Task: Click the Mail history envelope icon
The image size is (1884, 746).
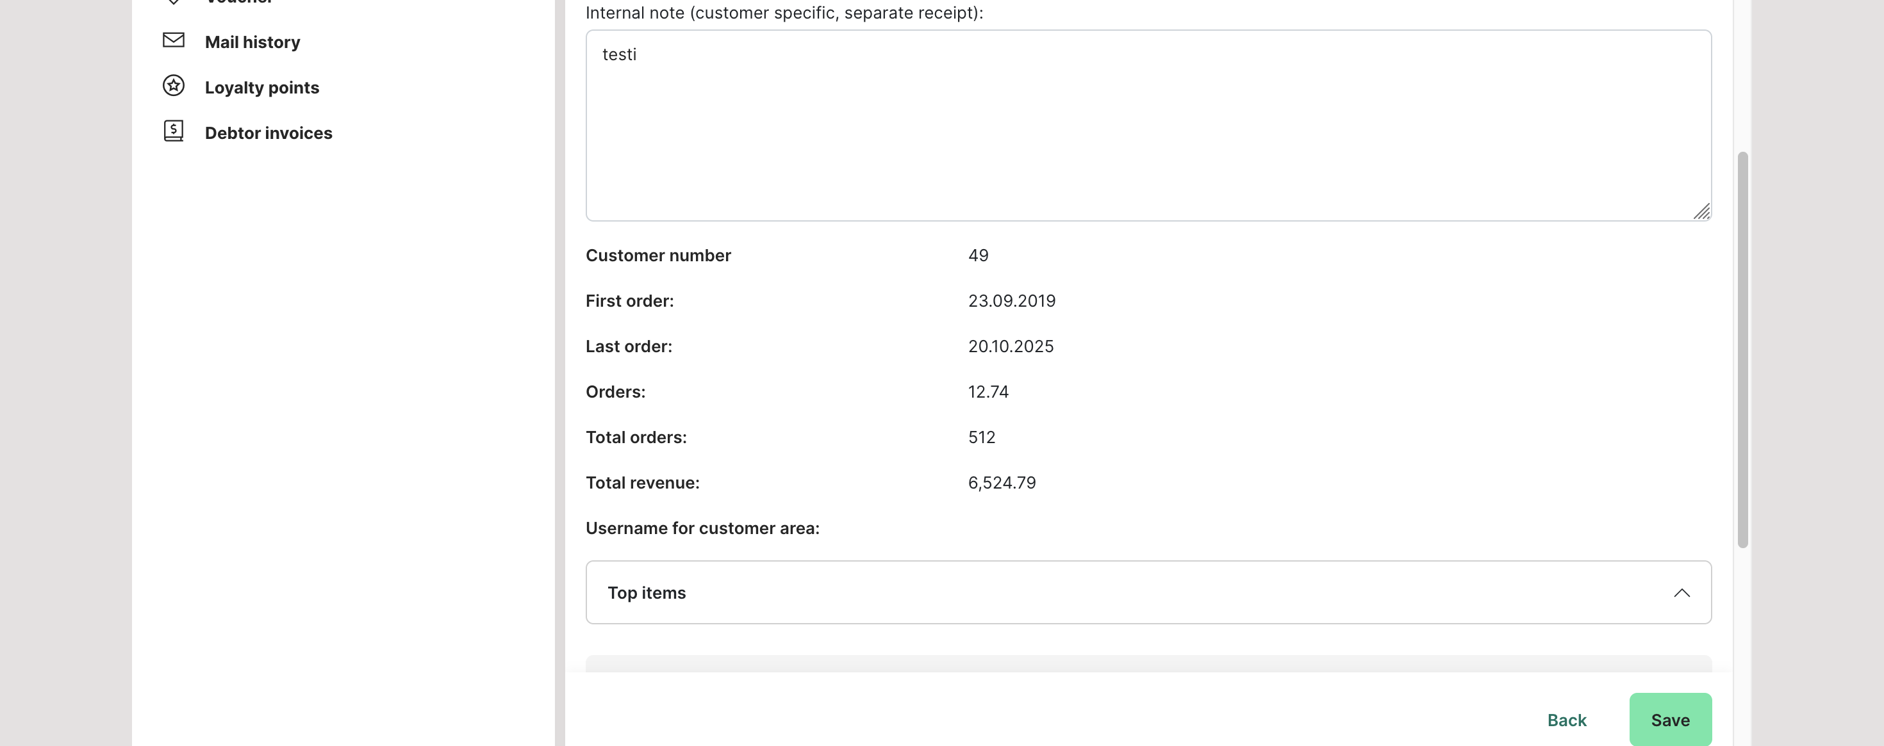Action: pyautogui.click(x=173, y=40)
